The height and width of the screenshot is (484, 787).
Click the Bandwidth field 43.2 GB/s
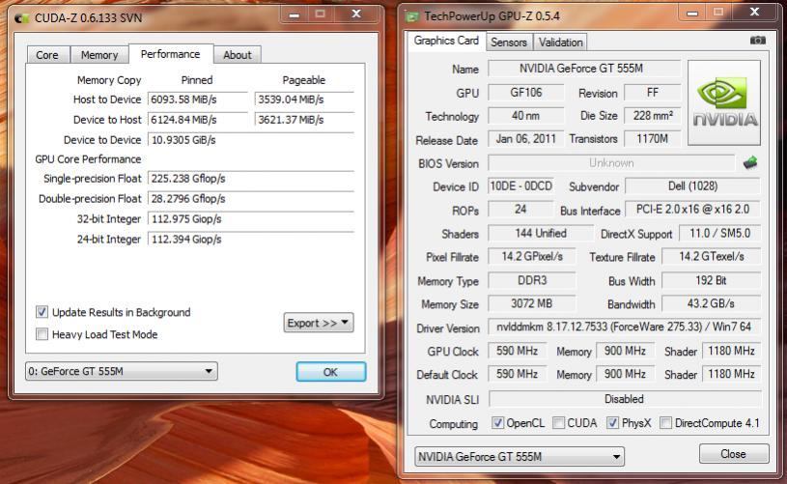click(x=711, y=303)
